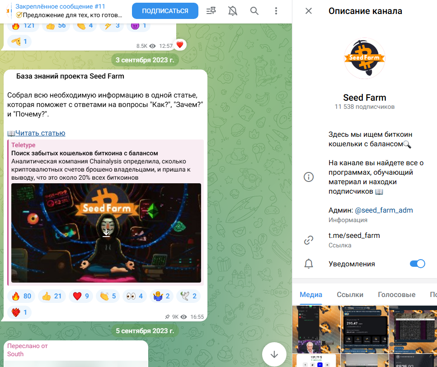437x367 pixels.
Task: Open the @seed_farm_adm admin link
Action: pyautogui.click(x=384, y=210)
